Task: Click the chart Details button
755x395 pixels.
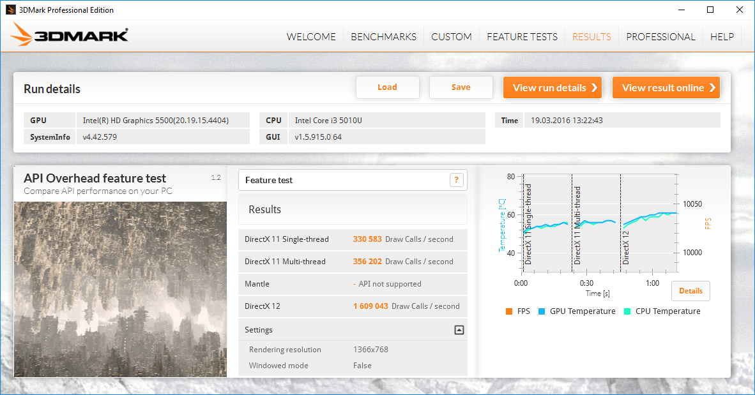Action: point(690,291)
